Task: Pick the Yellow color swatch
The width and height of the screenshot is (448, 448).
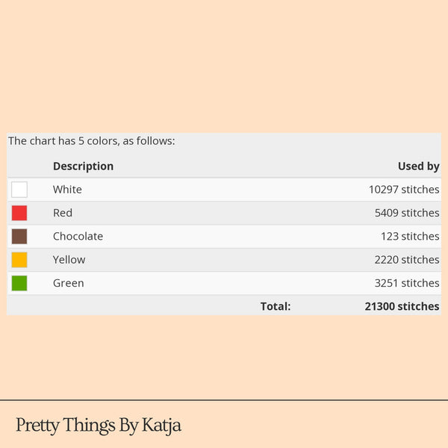Action: pos(19,260)
